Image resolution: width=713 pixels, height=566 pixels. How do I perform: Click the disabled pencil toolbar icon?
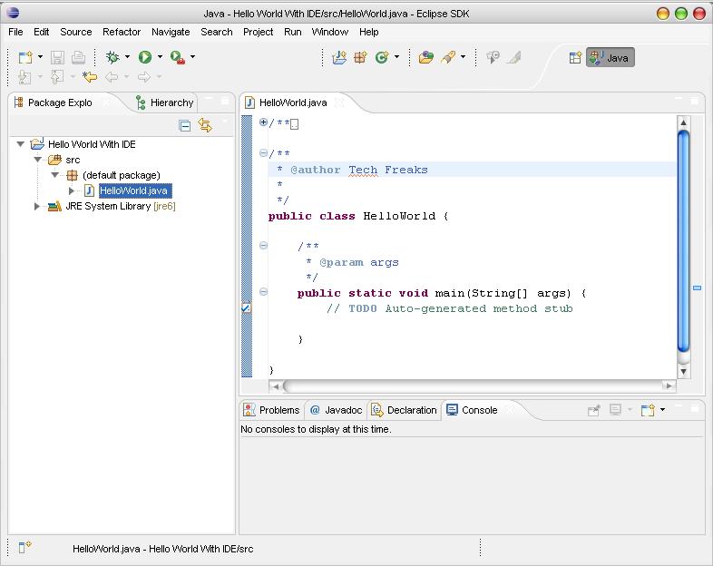coord(513,57)
